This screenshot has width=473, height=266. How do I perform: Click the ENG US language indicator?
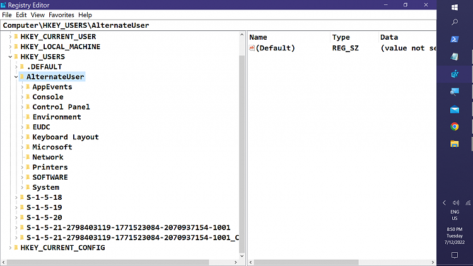point(455,215)
